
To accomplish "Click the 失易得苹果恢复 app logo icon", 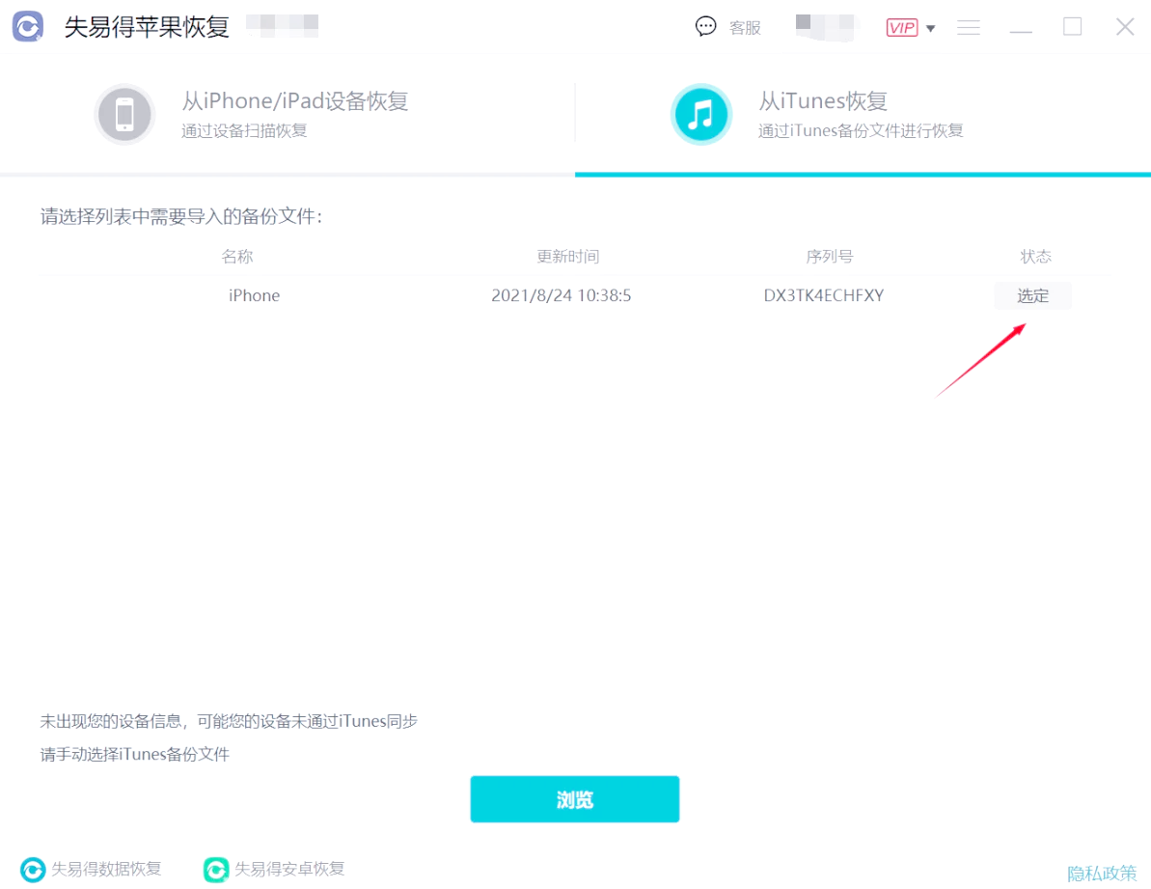I will pos(28,26).
